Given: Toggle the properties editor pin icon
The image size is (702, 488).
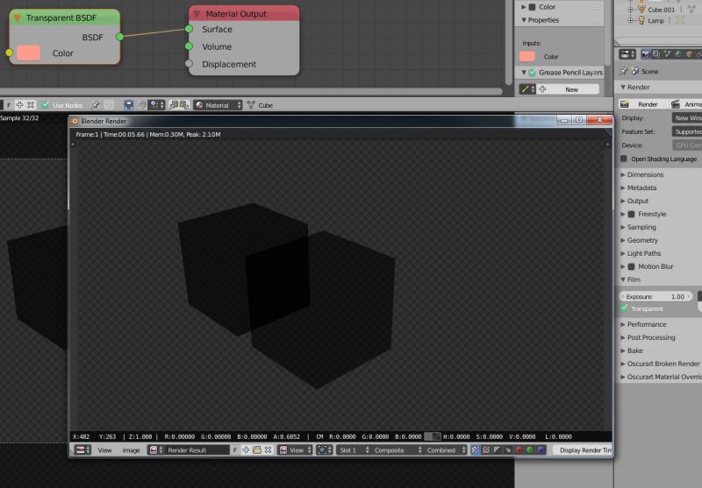Looking at the screenshot, I should [624, 71].
